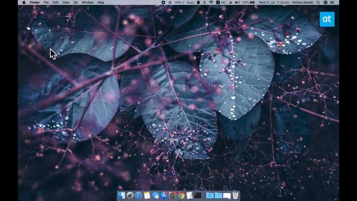This screenshot has height=201, width=357.
Task: Open the second blue folder stack in Dock
Action: (218, 195)
